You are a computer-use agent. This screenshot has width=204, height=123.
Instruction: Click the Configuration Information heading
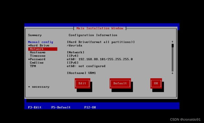(93, 35)
